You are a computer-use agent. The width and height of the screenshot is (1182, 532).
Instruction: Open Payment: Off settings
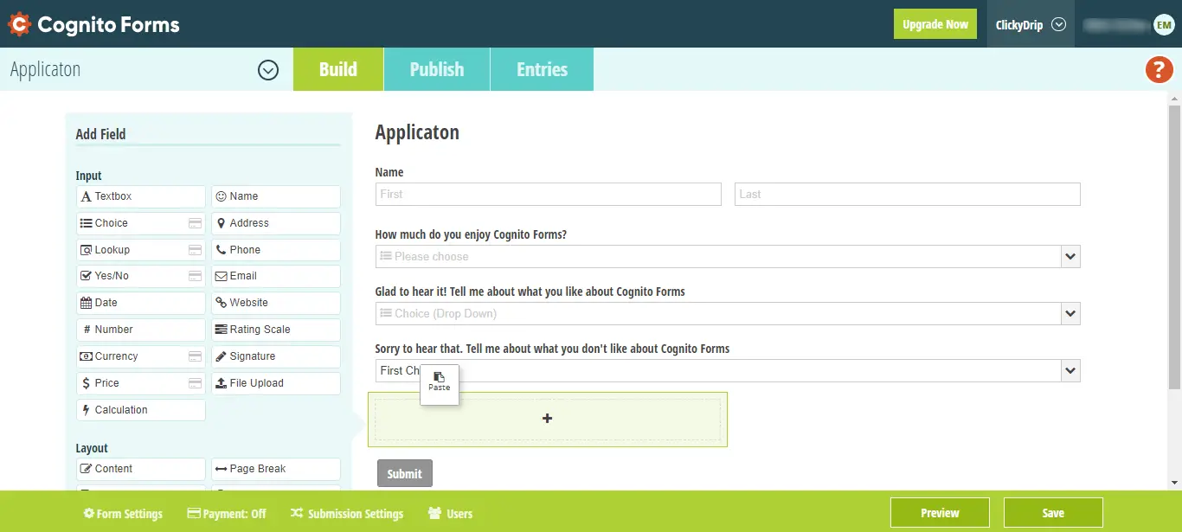click(227, 514)
